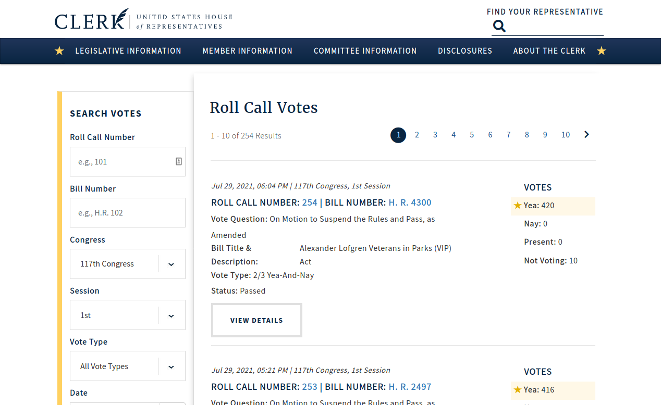The height and width of the screenshot is (405, 661).
Task: Open the About the Clerk menu
Action: coord(549,51)
